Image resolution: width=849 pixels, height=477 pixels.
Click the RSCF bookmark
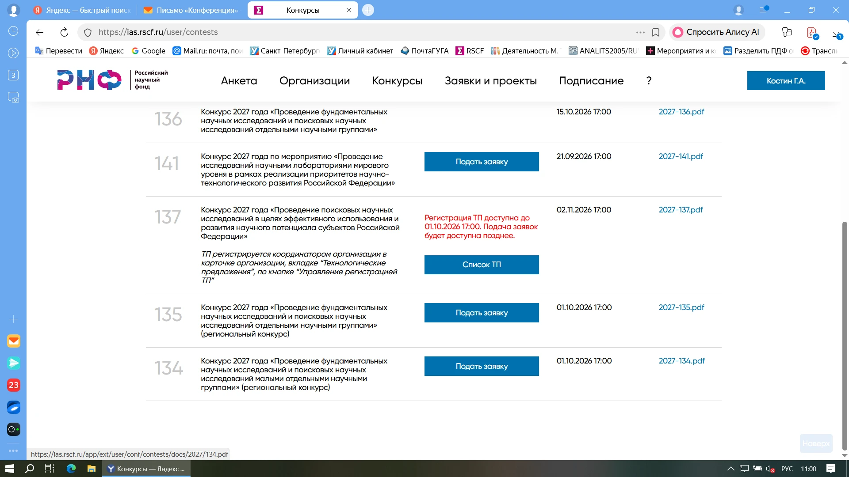click(470, 51)
